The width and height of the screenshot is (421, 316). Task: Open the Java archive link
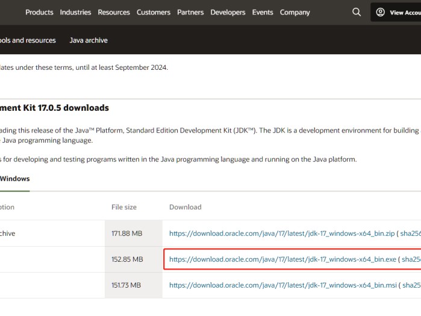coord(89,40)
